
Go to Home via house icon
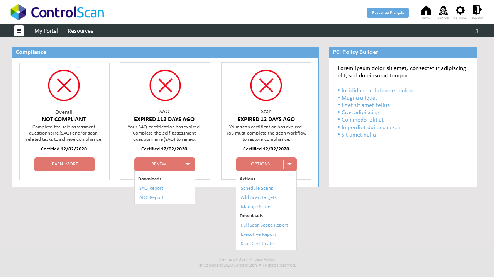coord(426,10)
